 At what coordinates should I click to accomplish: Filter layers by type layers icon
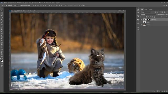coord(160,12)
